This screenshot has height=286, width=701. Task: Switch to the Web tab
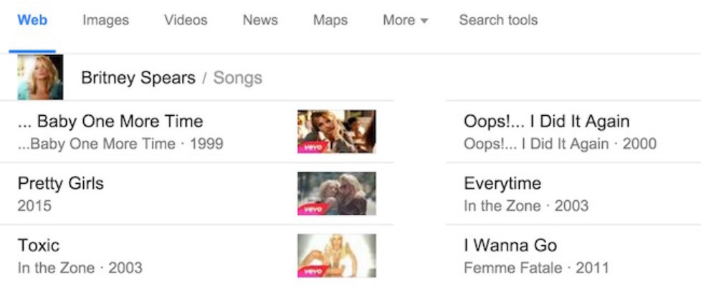[32, 21]
